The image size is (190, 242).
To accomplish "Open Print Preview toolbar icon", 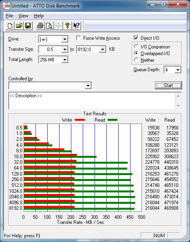I will point(49,26).
